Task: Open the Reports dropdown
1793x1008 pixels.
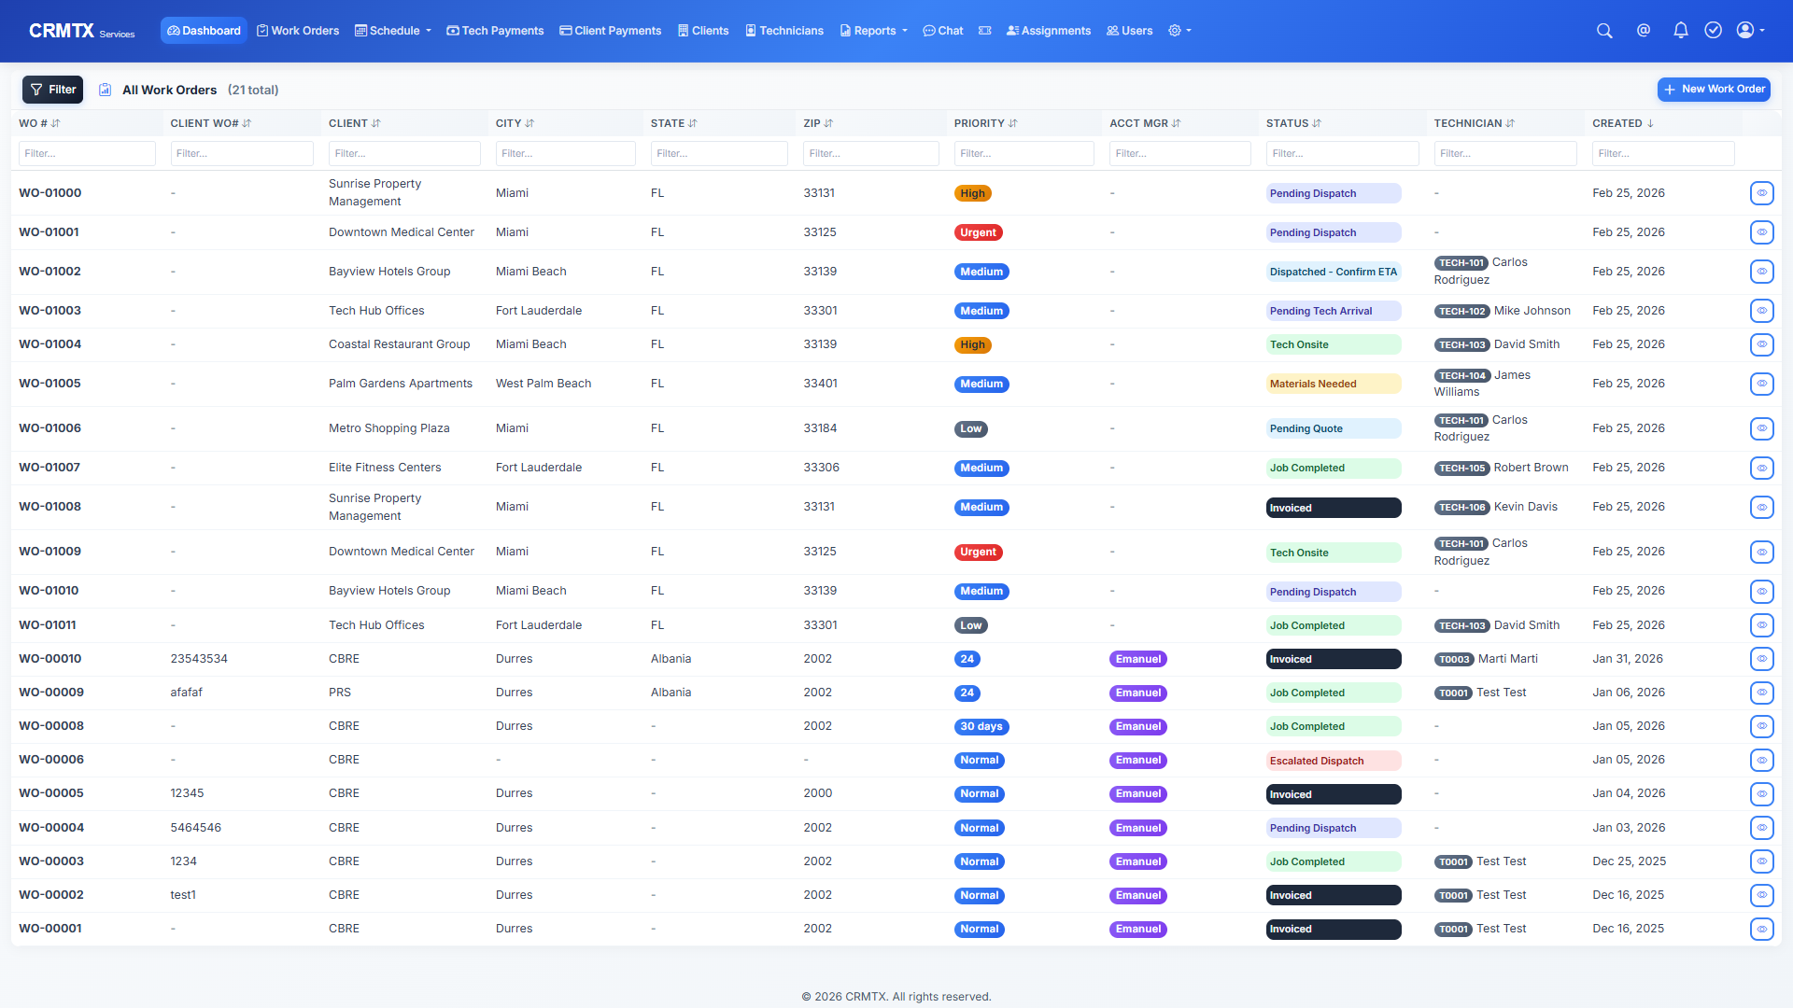Action: click(x=872, y=31)
